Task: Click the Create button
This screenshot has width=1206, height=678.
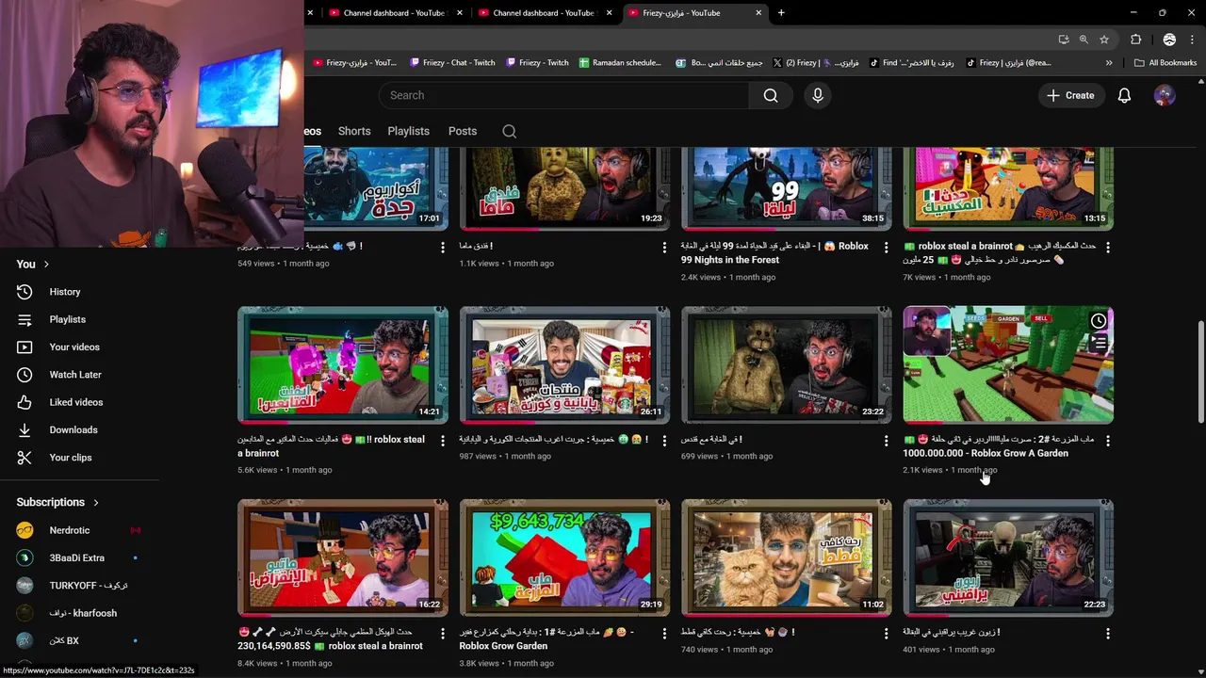Action: [x=1070, y=95]
